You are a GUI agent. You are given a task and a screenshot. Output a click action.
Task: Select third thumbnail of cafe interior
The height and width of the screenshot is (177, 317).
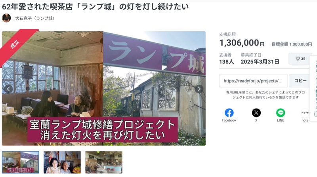coord(104,162)
